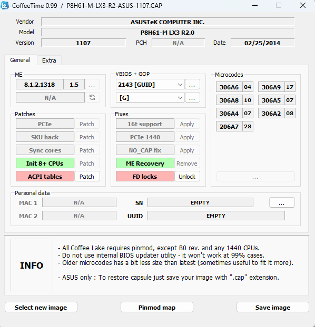
Task: Apply the 16t support fix
Action: pyautogui.click(x=187, y=124)
